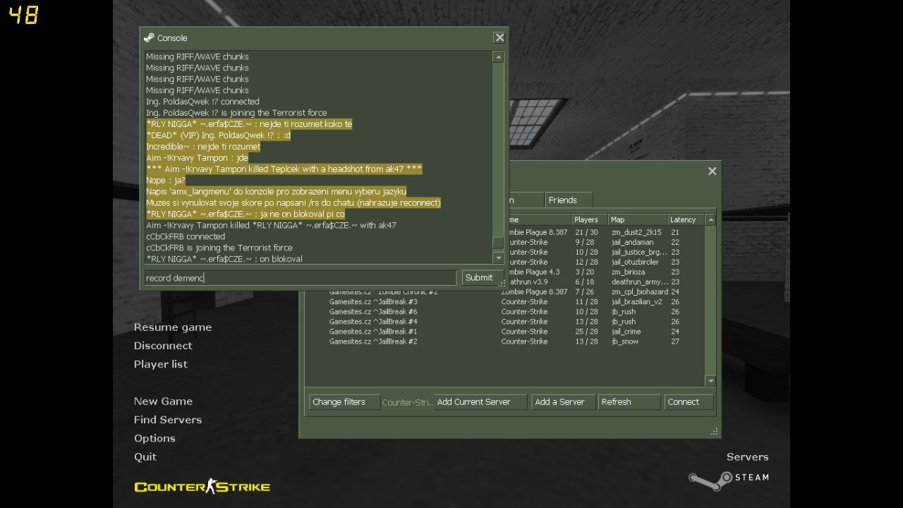
Task: Open Player list from main menu
Action: click(x=161, y=364)
